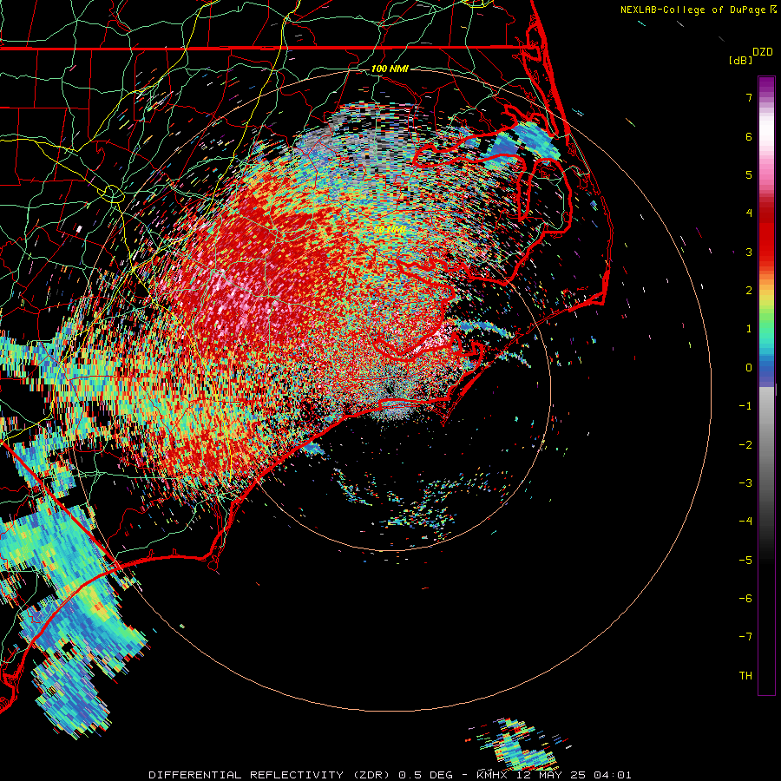Click the 50 NMI range ring label
The width and height of the screenshot is (781, 781).
tap(390, 229)
